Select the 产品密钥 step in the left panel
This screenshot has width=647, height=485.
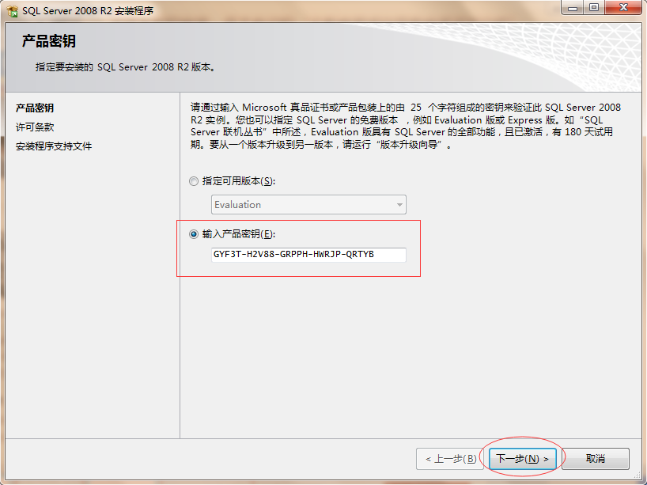35,108
